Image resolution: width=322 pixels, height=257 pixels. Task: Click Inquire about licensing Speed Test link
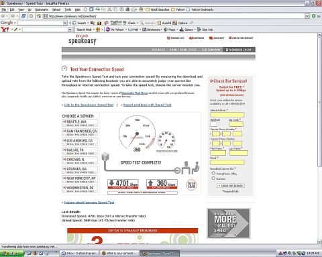click(89, 203)
